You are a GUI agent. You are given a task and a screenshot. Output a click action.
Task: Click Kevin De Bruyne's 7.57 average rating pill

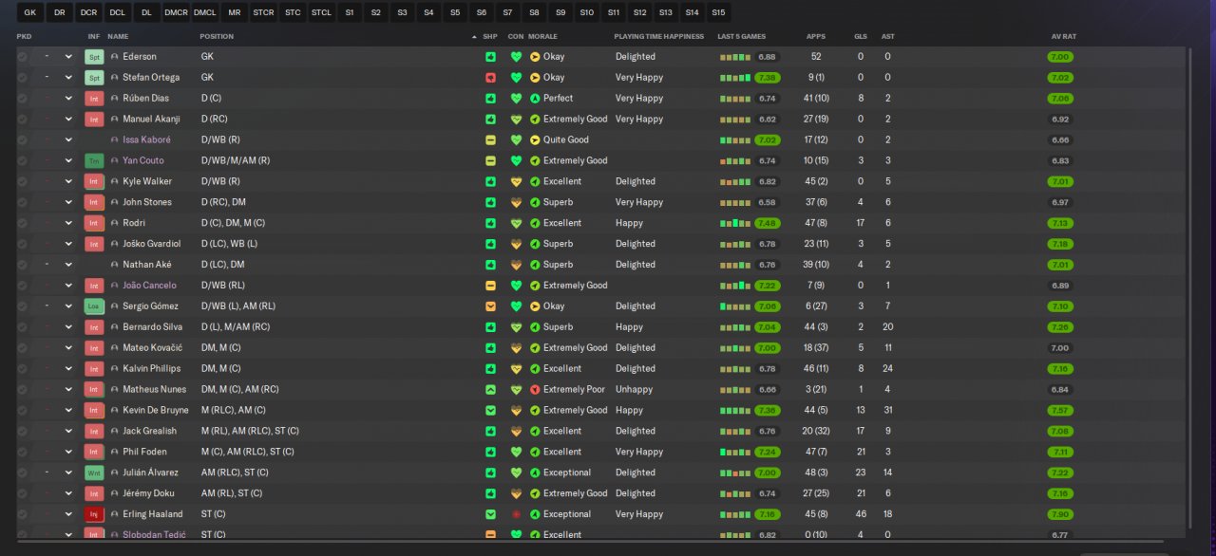1060,411
